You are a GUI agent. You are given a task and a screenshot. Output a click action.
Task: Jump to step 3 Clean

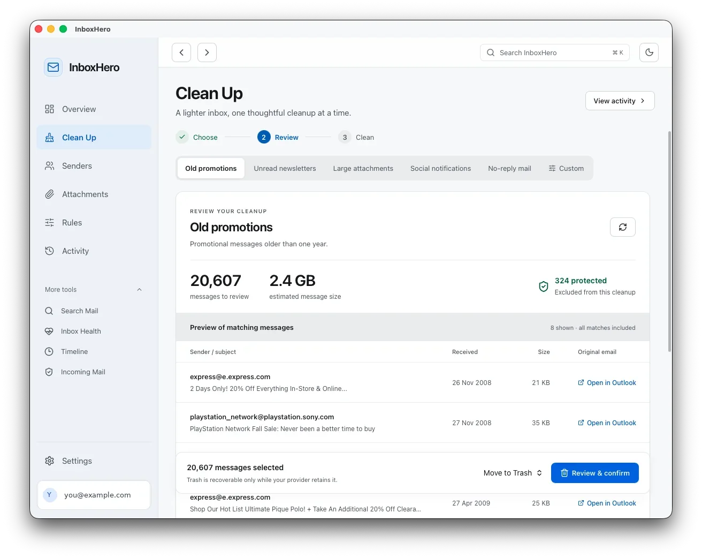pyautogui.click(x=356, y=138)
